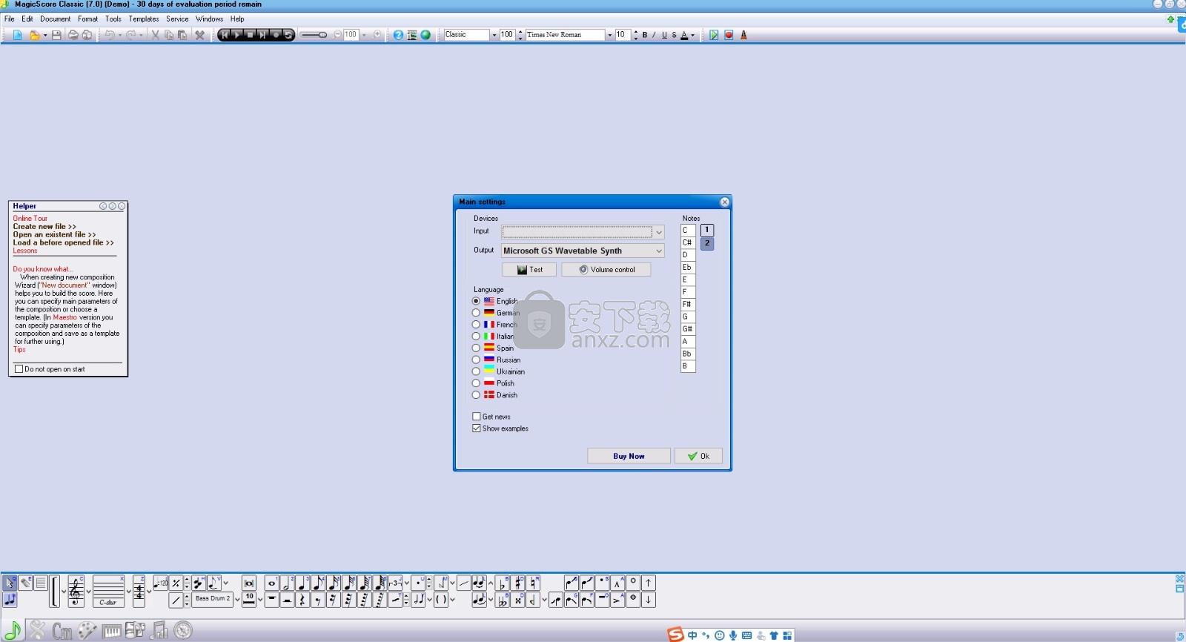The width and height of the screenshot is (1186, 642).
Task: Select Russian language radio button
Action: [476, 360]
